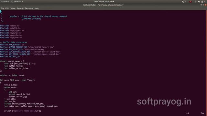Screen dimensions: 207x116
Task: Minimize the terminal window
Action: [201, 5]
